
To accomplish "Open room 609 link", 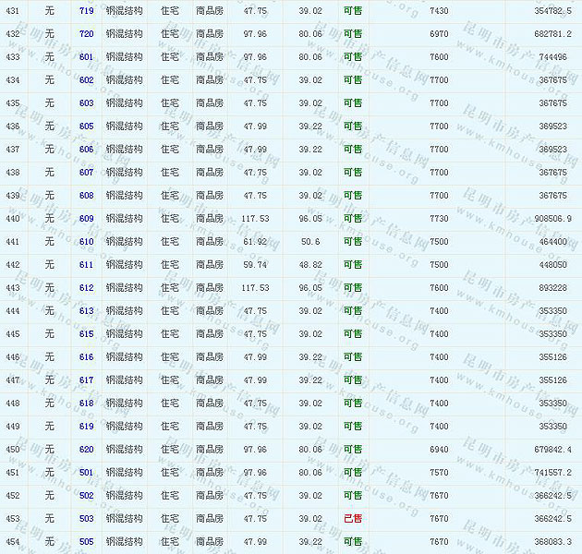I will tap(87, 219).
